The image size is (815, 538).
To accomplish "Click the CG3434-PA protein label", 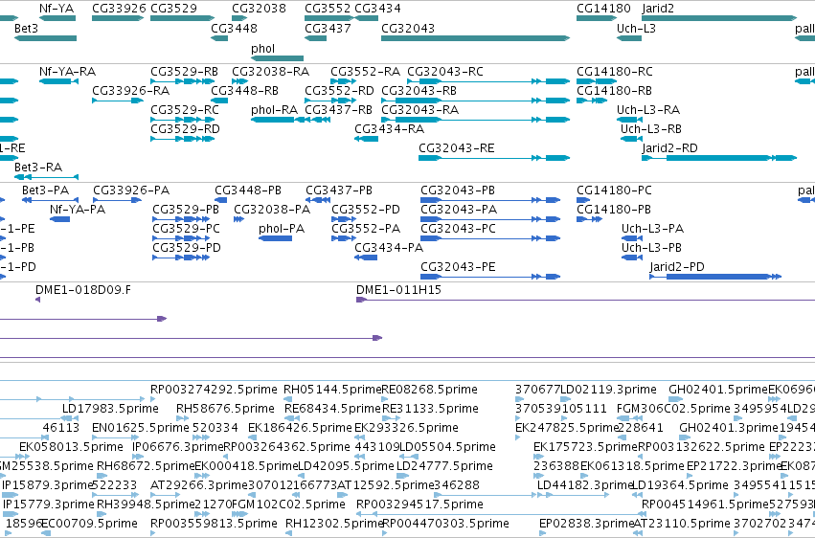I will tap(389, 248).
